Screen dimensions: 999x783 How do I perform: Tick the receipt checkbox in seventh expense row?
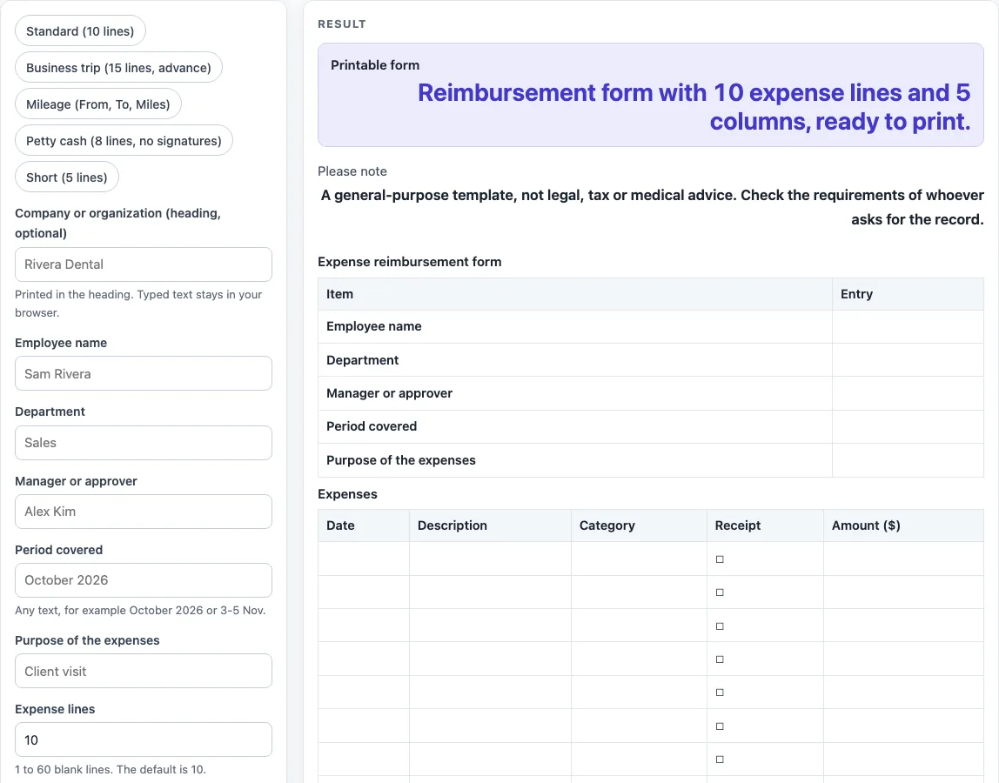(x=720, y=760)
